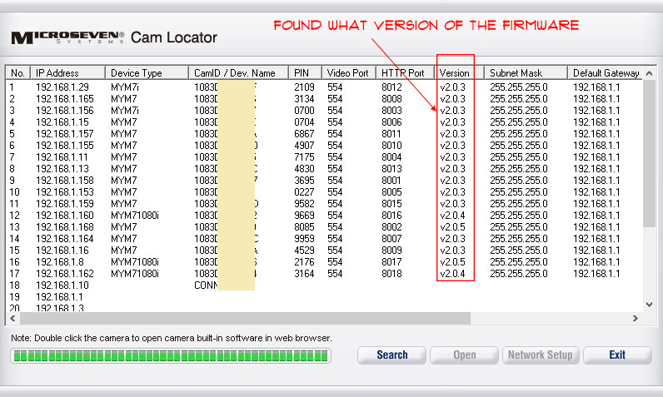This screenshot has width=663, height=397.
Task: Click HTTP port 8018 cell
Action: [392, 274]
